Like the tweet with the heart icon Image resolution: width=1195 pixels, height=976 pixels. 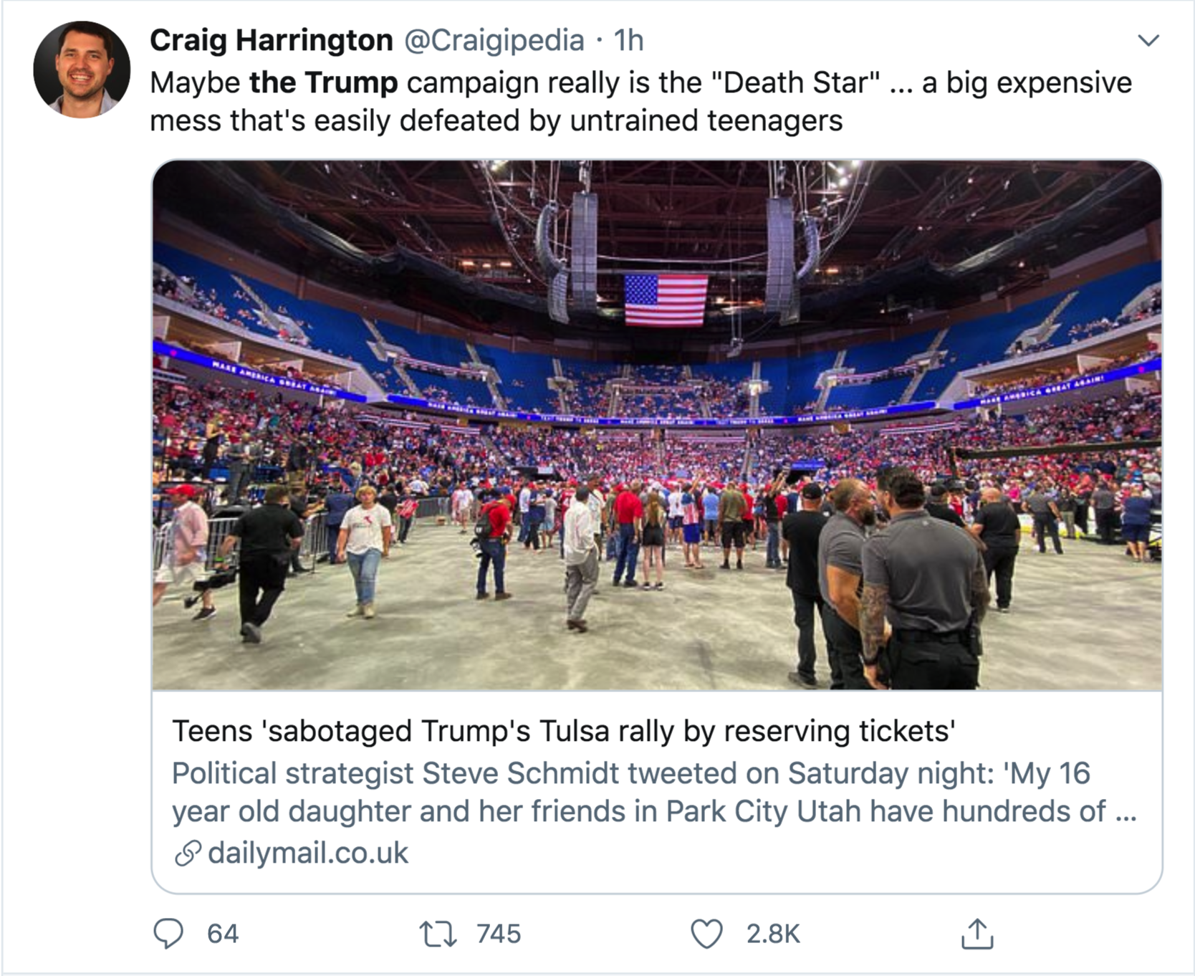[x=706, y=934]
